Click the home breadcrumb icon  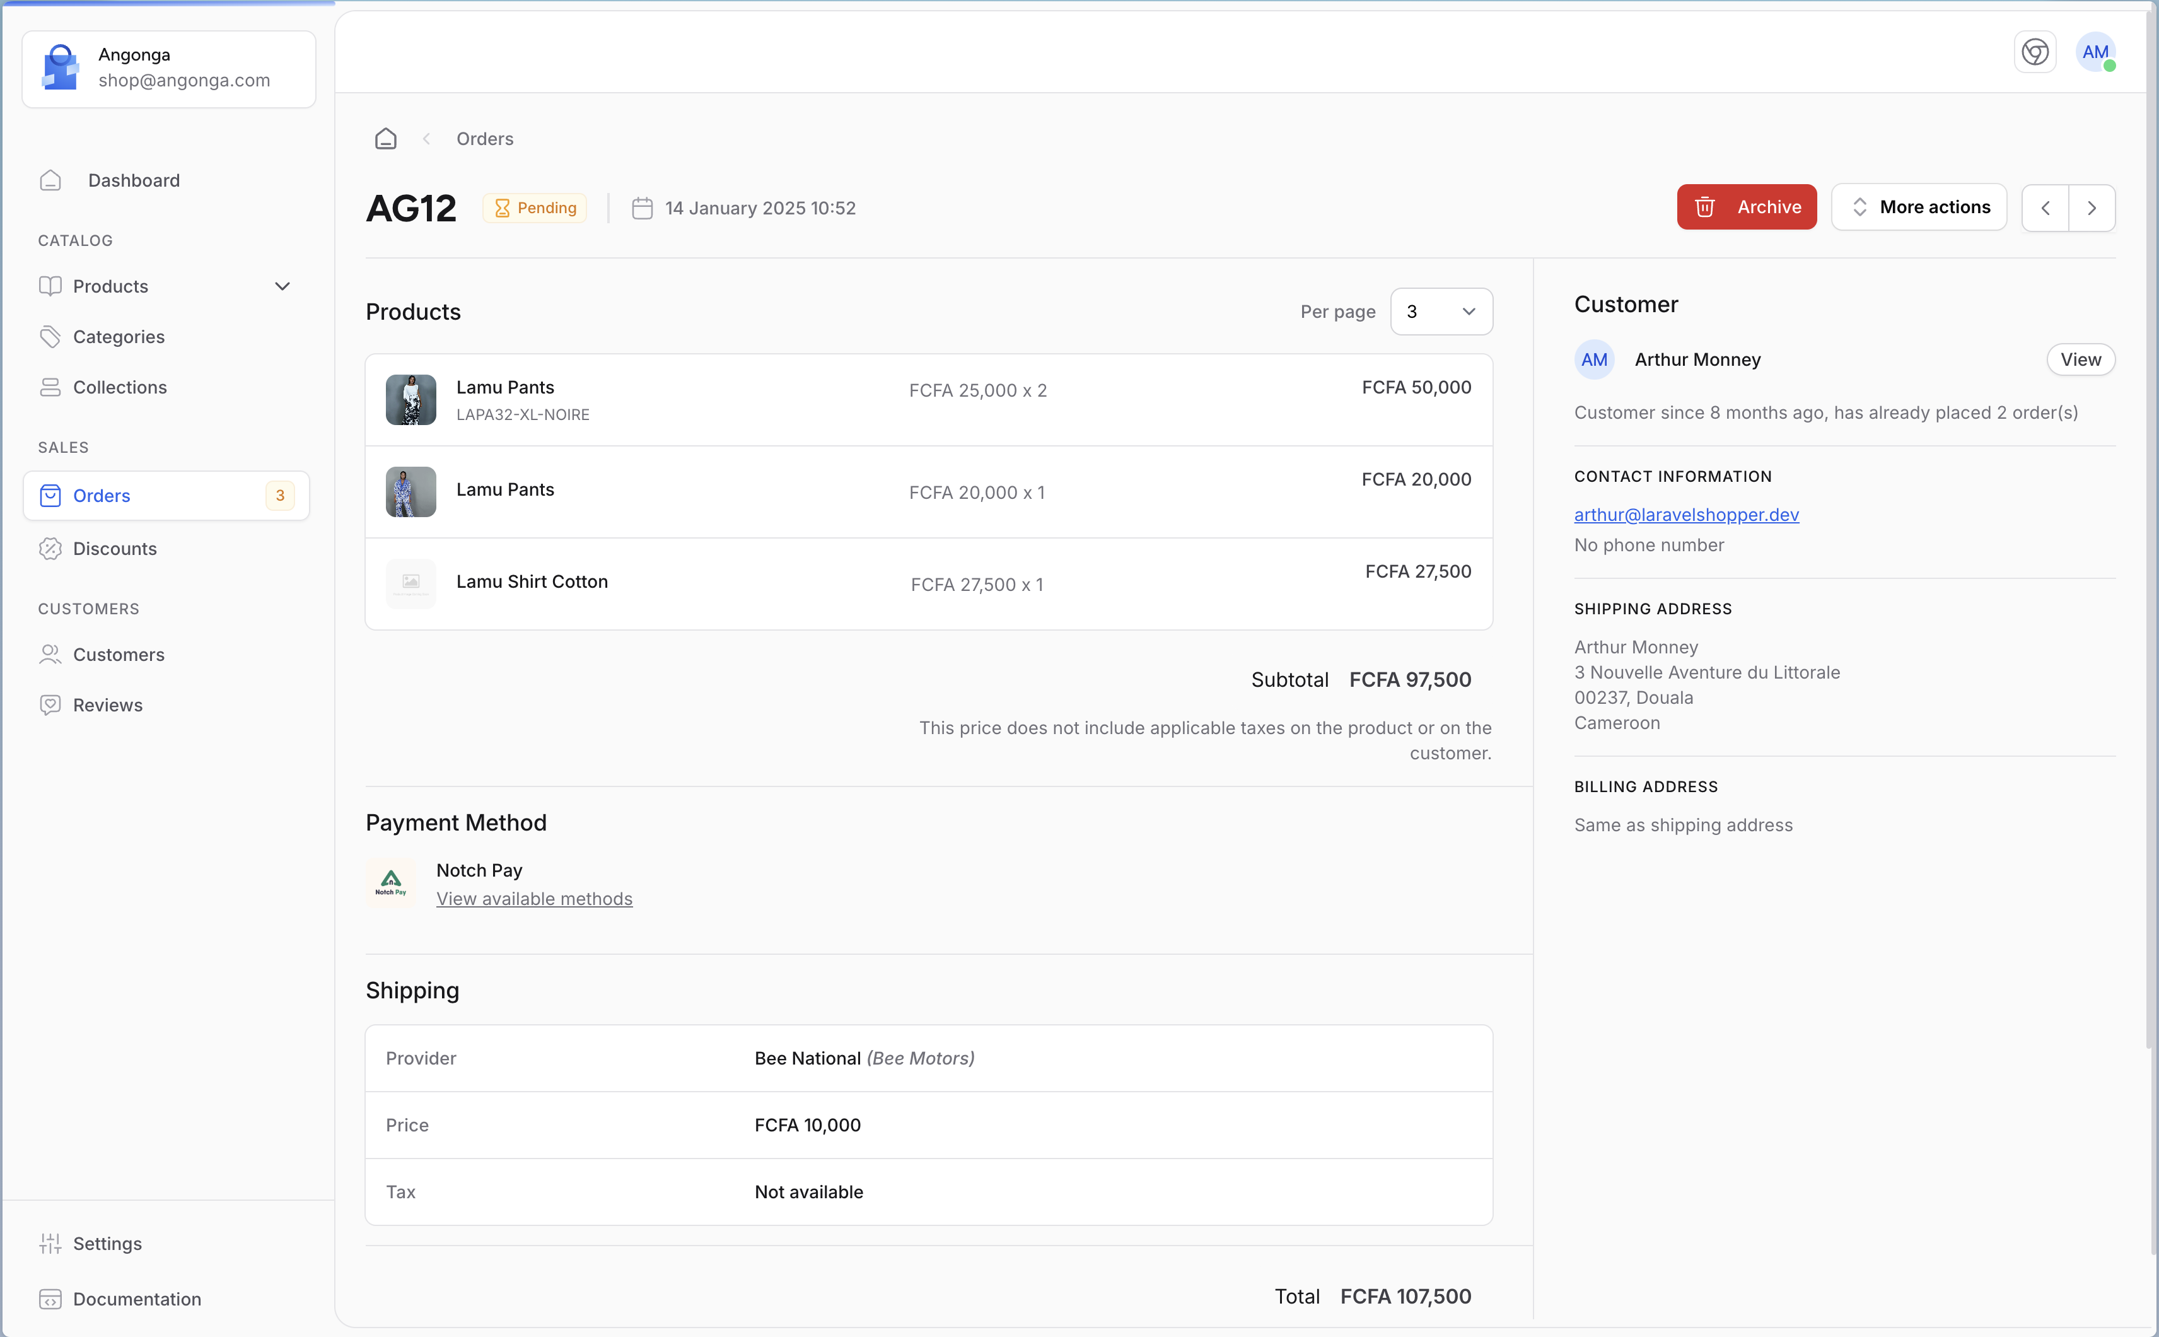coord(385,139)
